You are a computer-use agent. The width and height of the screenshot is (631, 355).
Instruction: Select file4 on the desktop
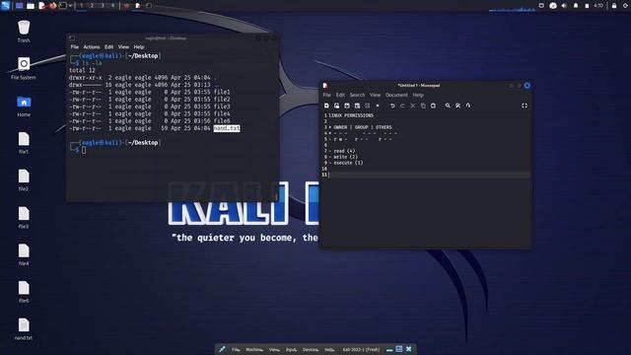[x=24, y=254]
